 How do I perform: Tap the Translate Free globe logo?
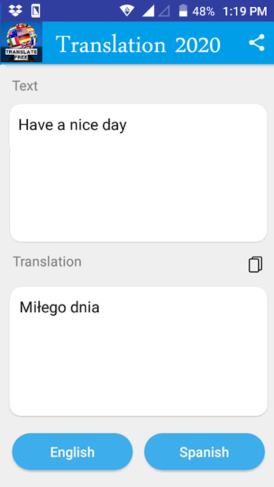click(21, 43)
